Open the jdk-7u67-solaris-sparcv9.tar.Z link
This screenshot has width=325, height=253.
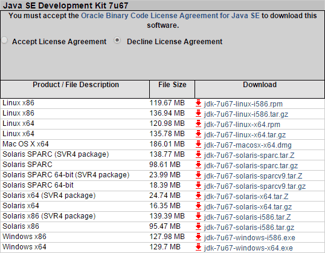(x=253, y=176)
